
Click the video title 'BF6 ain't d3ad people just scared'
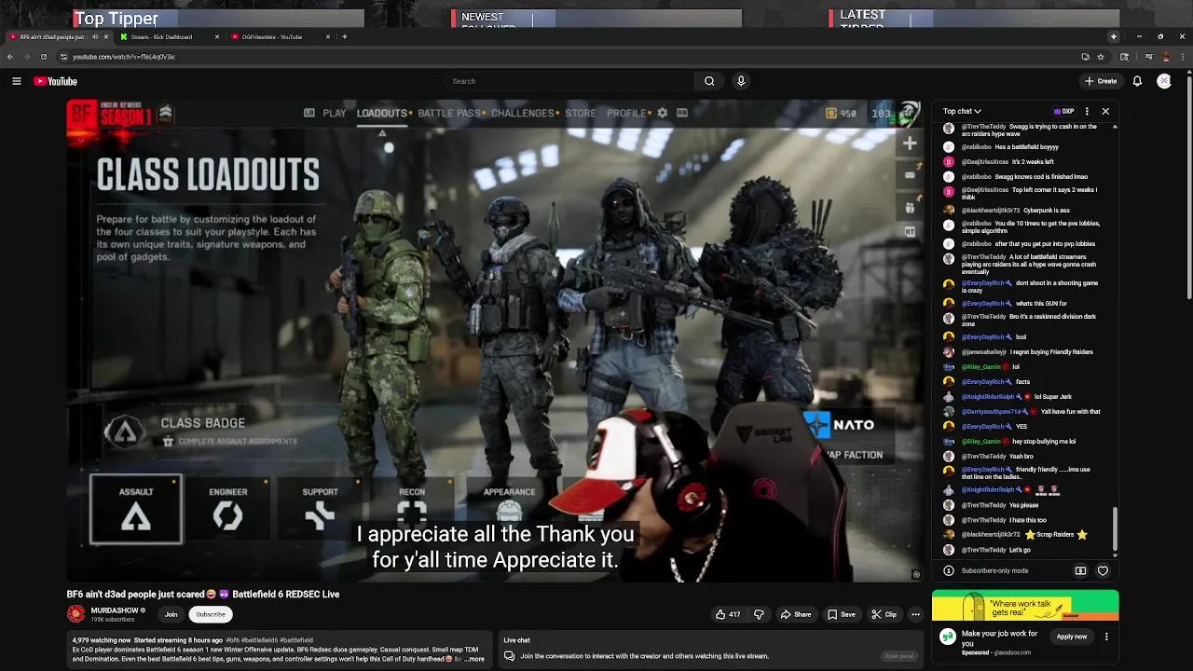(x=202, y=594)
